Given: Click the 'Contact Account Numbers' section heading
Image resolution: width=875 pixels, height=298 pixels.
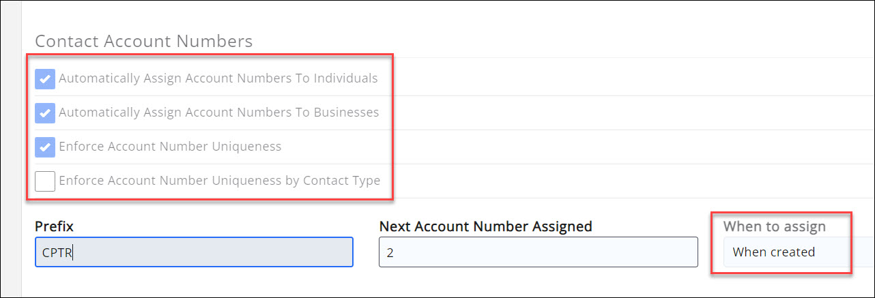Looking at the screenshot, I should tap(144, 42).
